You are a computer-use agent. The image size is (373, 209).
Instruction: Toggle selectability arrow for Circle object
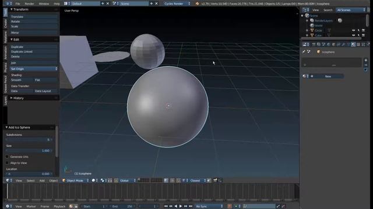tap(358, 30)
